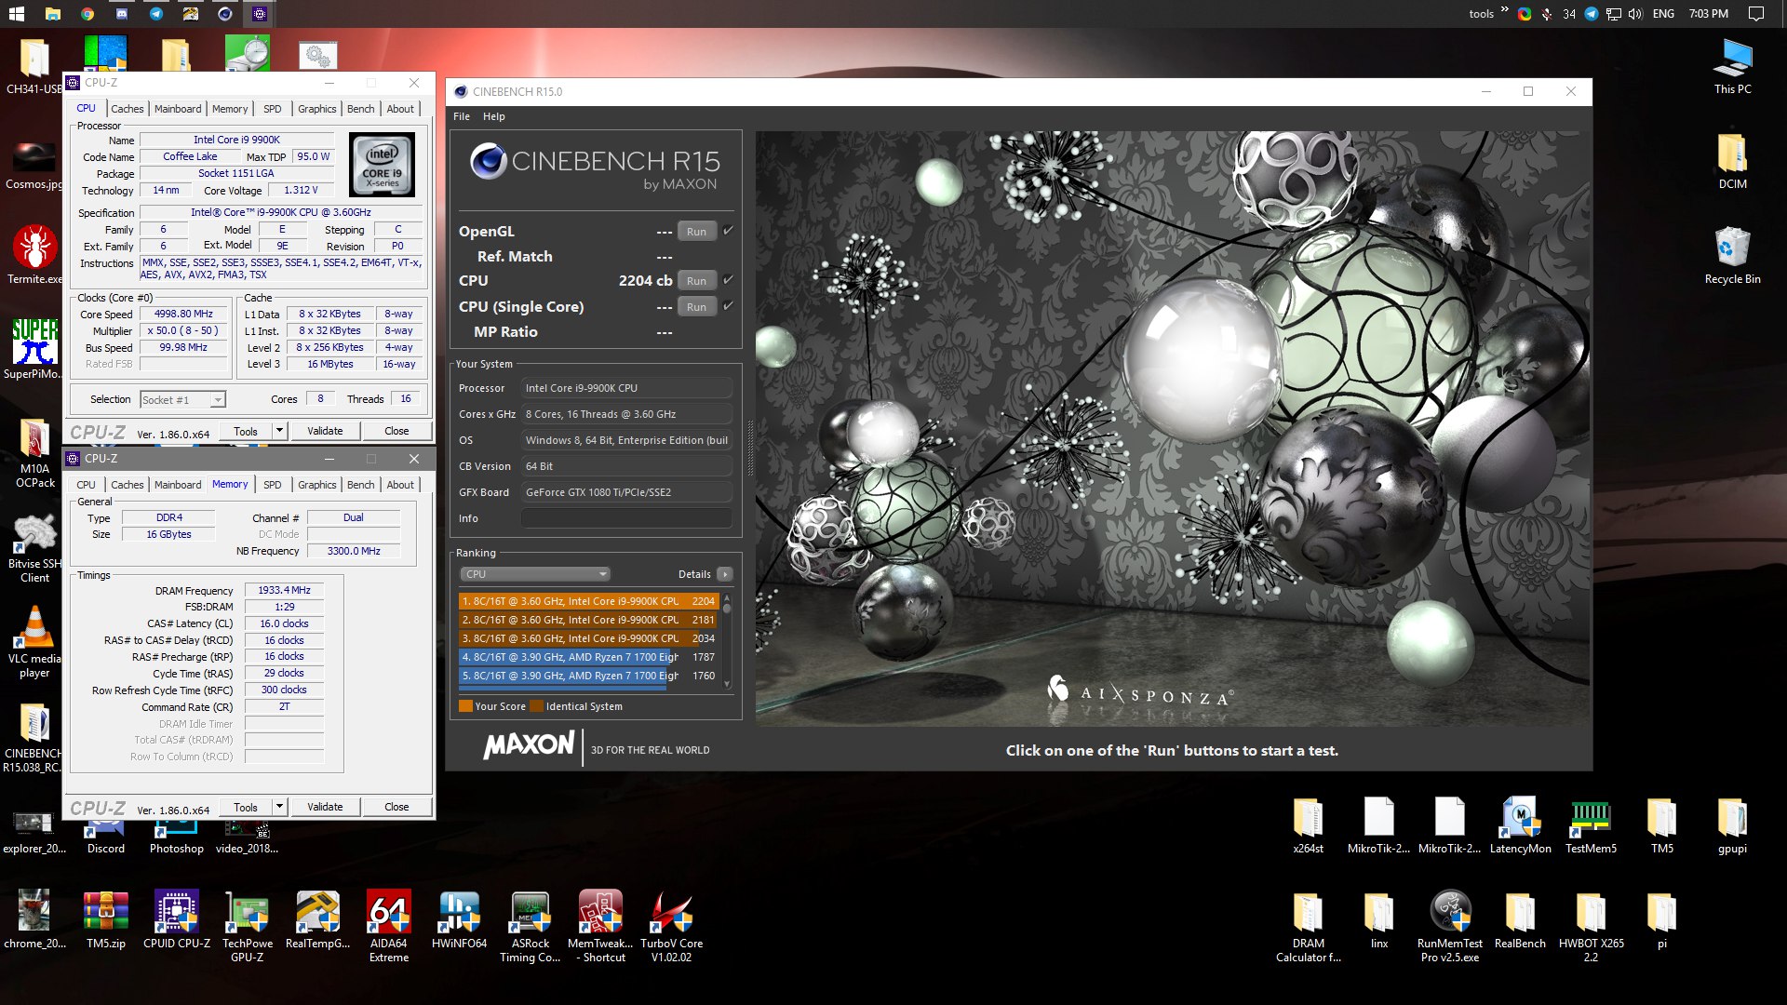Toggle the OpenGL test checkbox

[x=728, y=231]
